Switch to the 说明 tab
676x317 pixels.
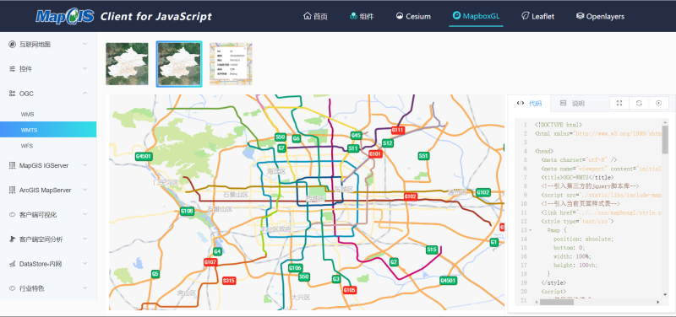572,103
